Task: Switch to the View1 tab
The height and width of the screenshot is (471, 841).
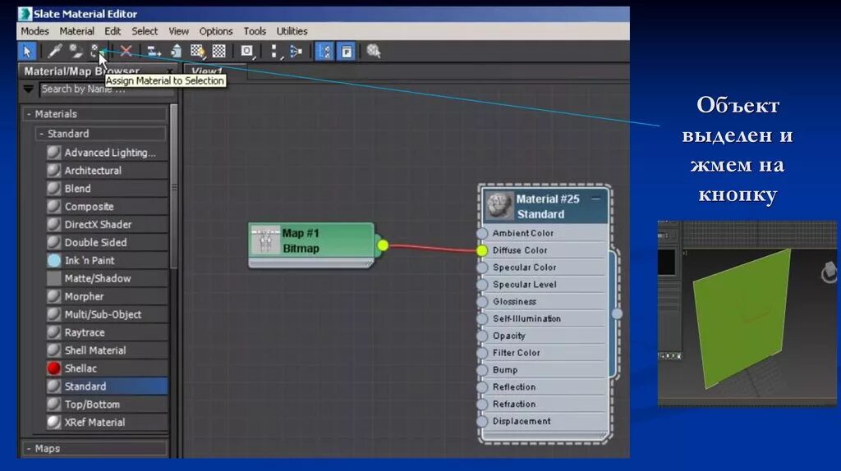Action: [x=207, y=71]
